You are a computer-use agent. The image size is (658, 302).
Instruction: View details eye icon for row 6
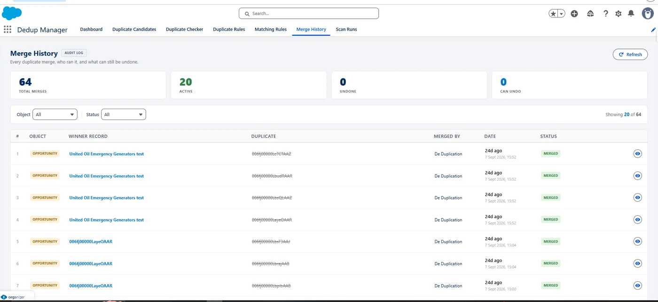(x=637, y=263)
